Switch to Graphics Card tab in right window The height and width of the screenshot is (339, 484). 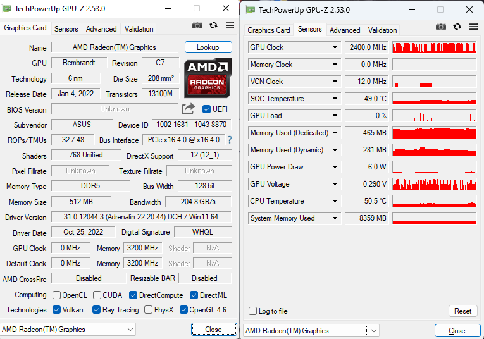(x=268, y=30)
